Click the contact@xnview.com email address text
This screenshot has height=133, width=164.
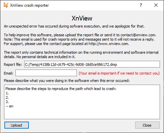click(x=138, y=35)
